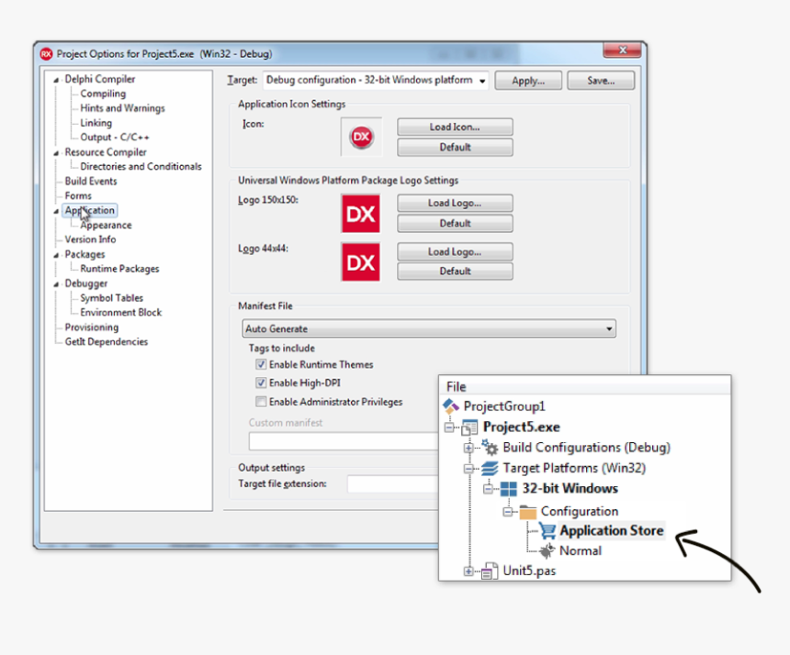Click the ProjectGroup1 diamond icon

(450, 405)
